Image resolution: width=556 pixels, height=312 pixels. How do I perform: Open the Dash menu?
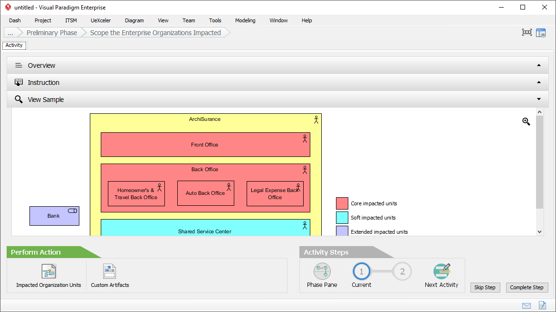click(x=15, y=20)
